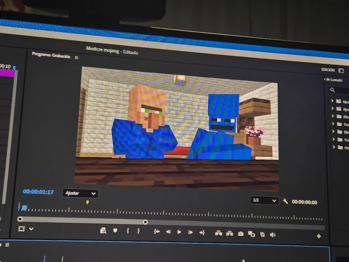The width and height of the screenshot is (349, 262).
Task: Click the zoom scroll bar between the handles
Action: [x=82, y=220]
